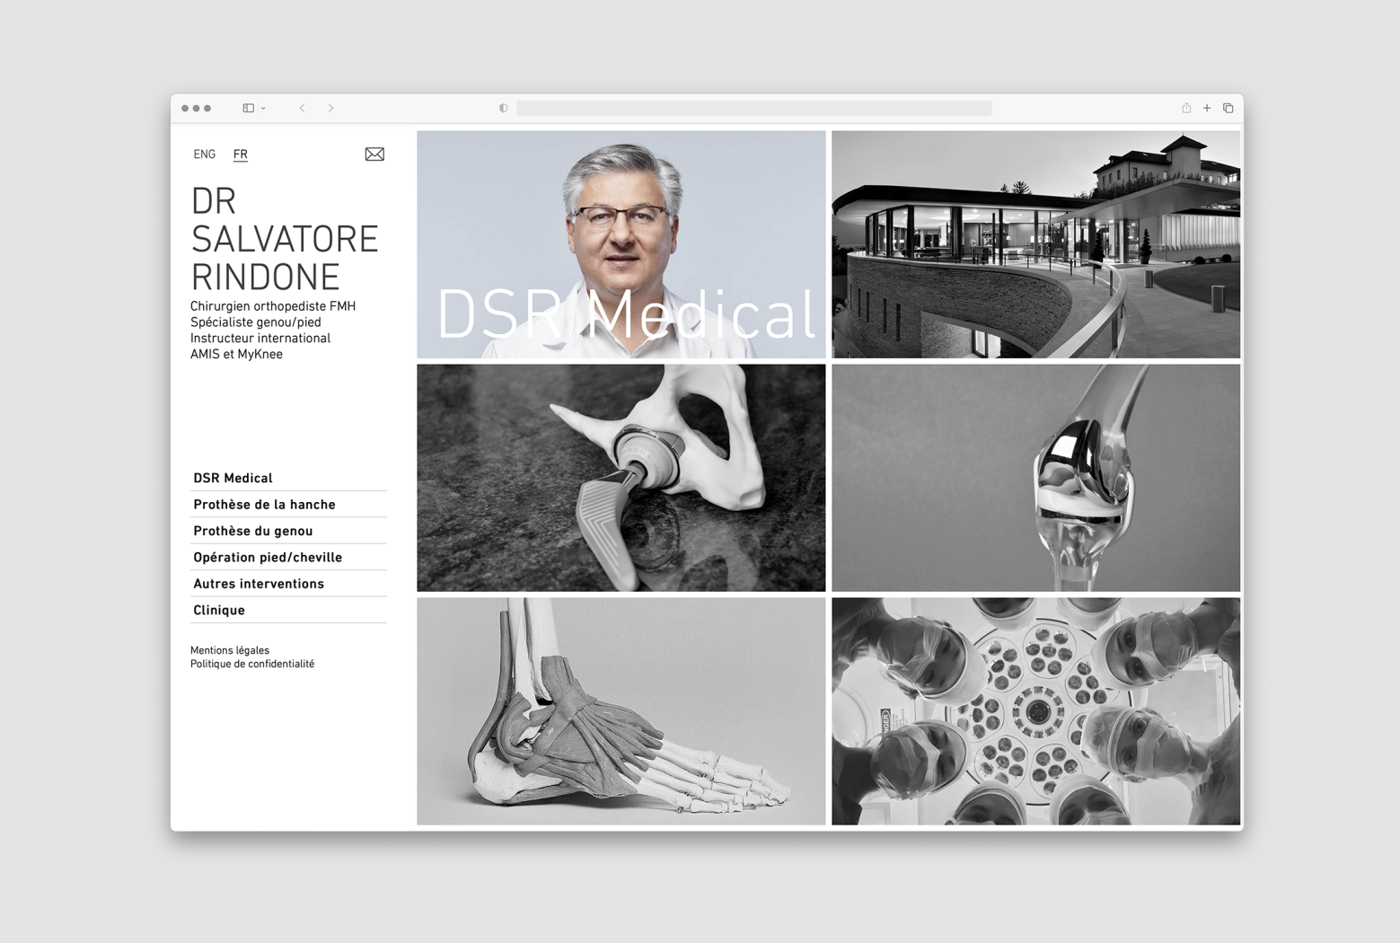Open the Mentions légales link
Viewport: 1400px width, 943px height.
[230, 650]
